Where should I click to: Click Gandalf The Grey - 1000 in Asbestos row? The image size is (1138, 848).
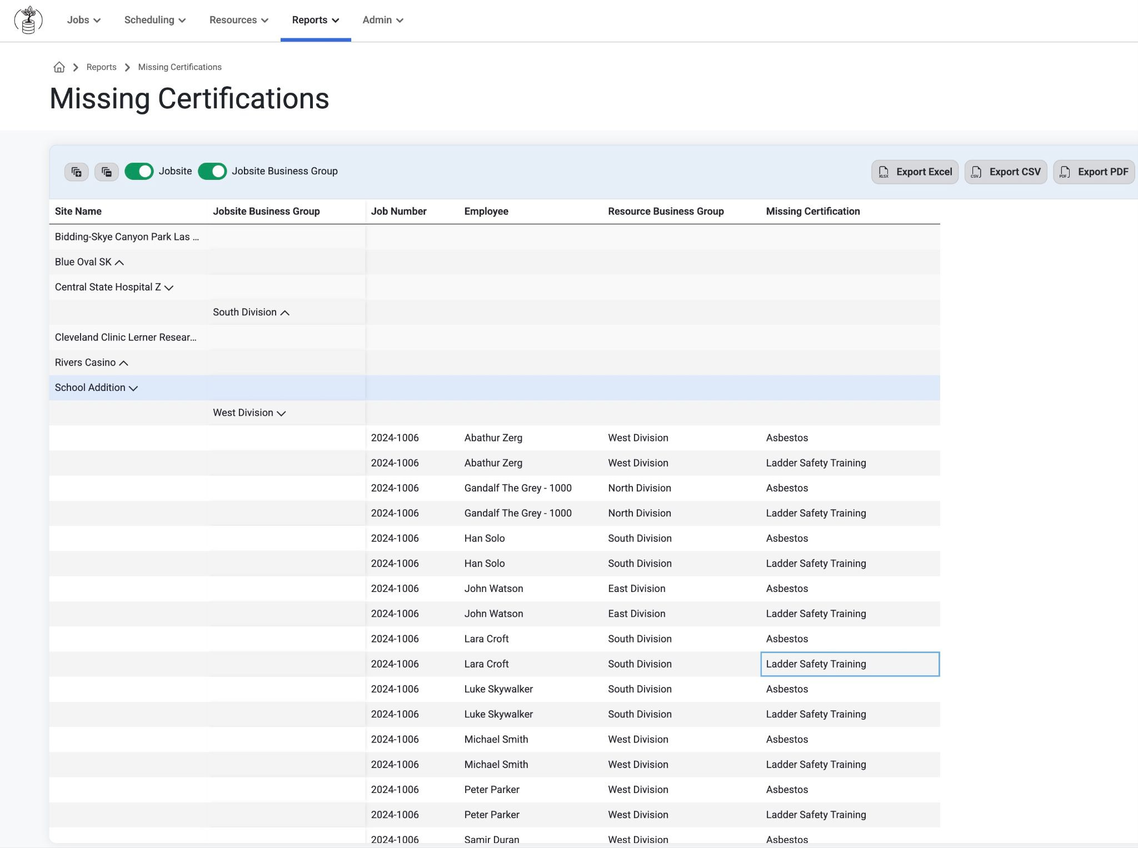pos(518,488)
